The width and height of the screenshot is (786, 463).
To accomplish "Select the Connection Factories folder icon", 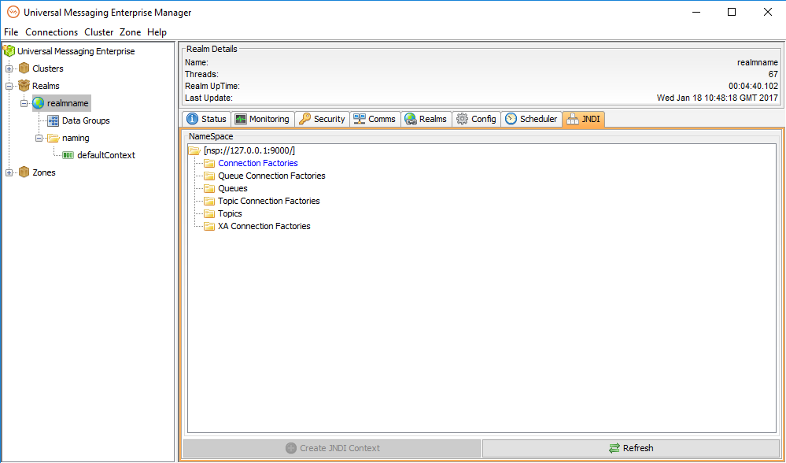I will click(x=209, y=163).
